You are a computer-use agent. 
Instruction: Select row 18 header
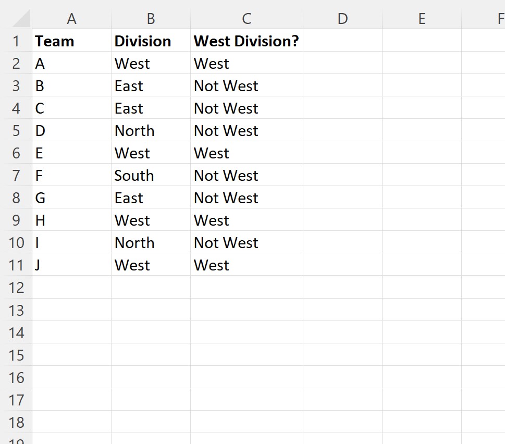tap(16, 422)
